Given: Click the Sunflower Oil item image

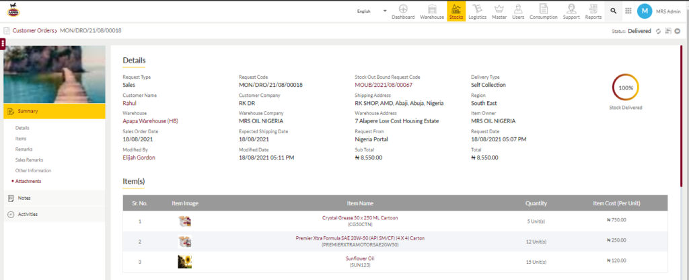Looking at the screenshot, I should click(184, 262).
